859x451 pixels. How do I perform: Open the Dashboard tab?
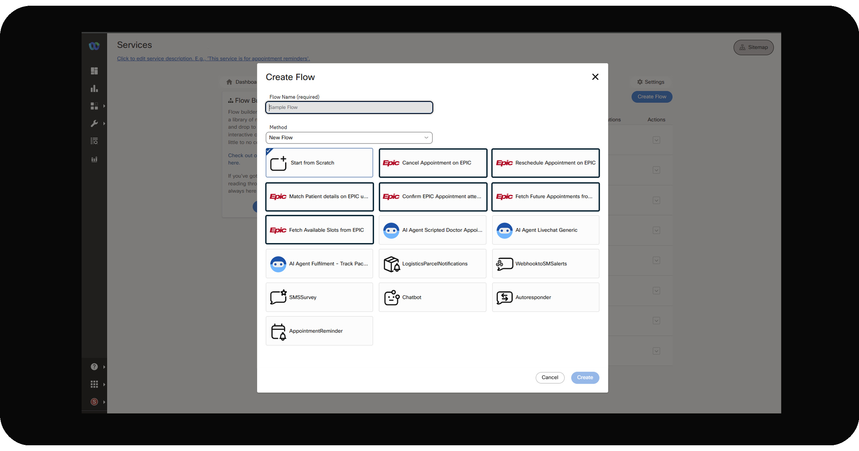242,82
